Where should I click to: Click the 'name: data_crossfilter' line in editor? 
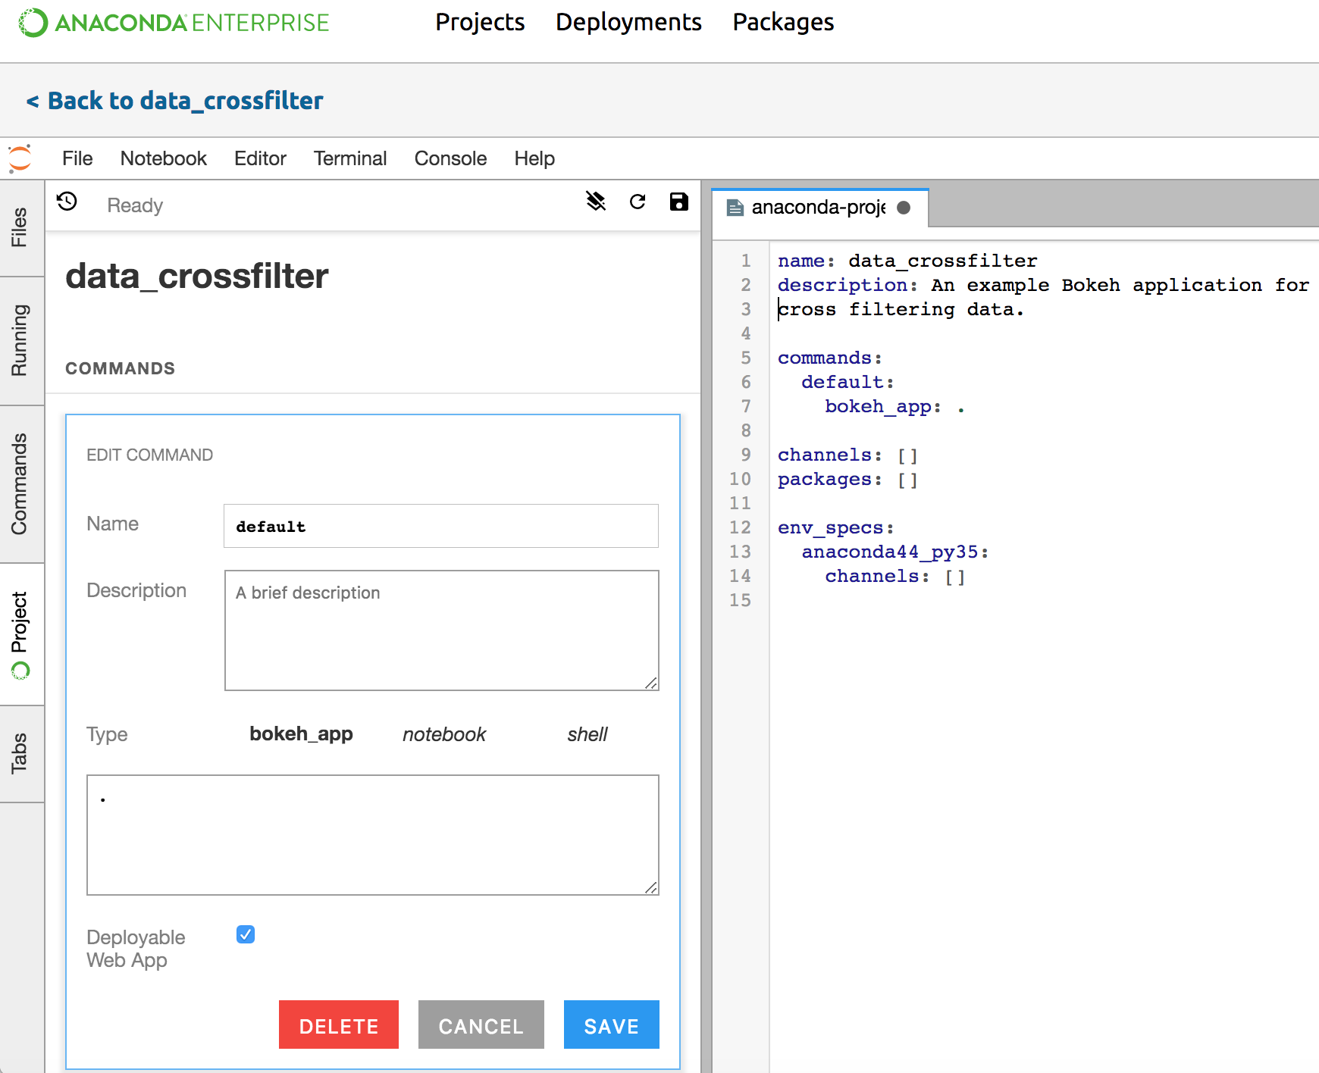pos(907,261)
